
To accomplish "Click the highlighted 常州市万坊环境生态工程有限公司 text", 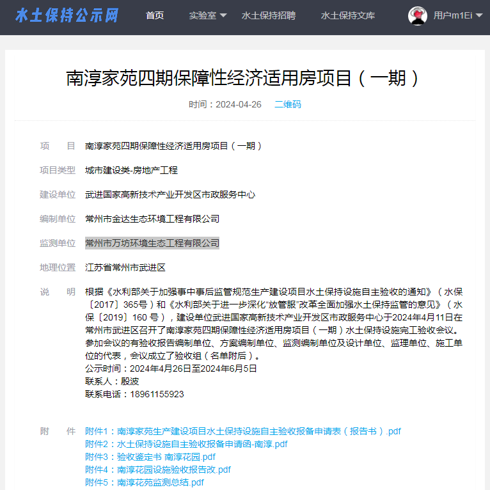I will (152, 243).
